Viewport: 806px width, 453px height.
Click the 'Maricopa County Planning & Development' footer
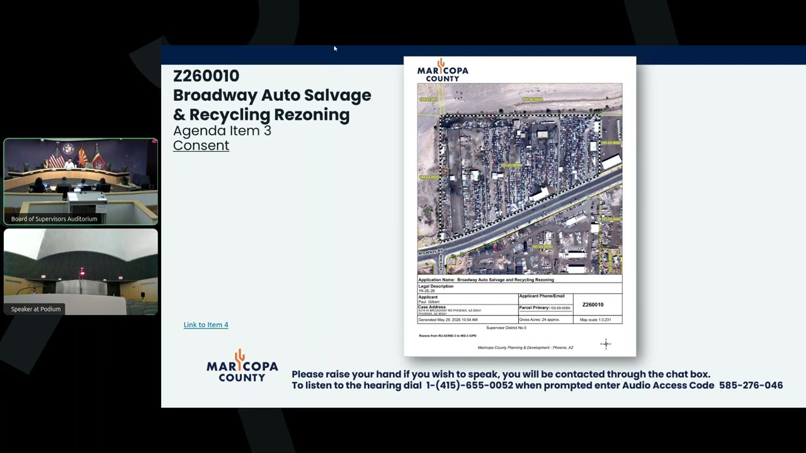pyautogui.click(x=526, y=347)
